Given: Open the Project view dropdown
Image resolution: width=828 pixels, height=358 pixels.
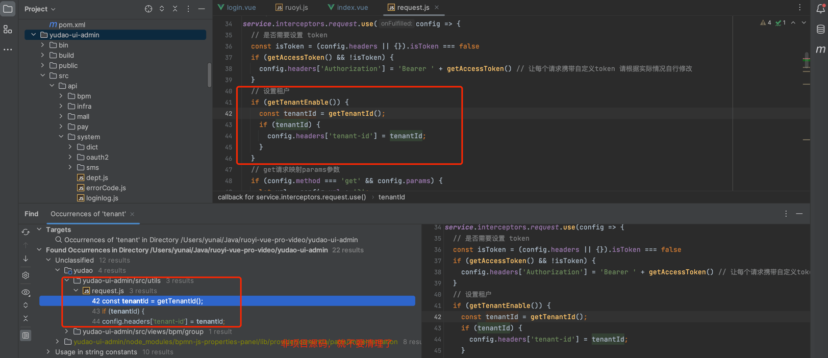Looking at the screenshot, I should [40, 9].
